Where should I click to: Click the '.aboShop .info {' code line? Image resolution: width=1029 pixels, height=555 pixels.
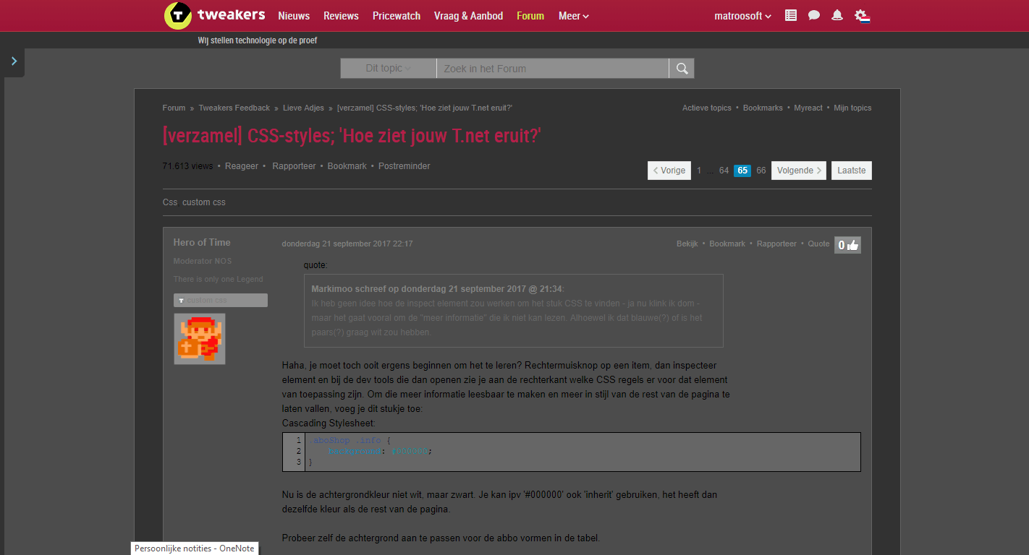(x=350, y=440)
